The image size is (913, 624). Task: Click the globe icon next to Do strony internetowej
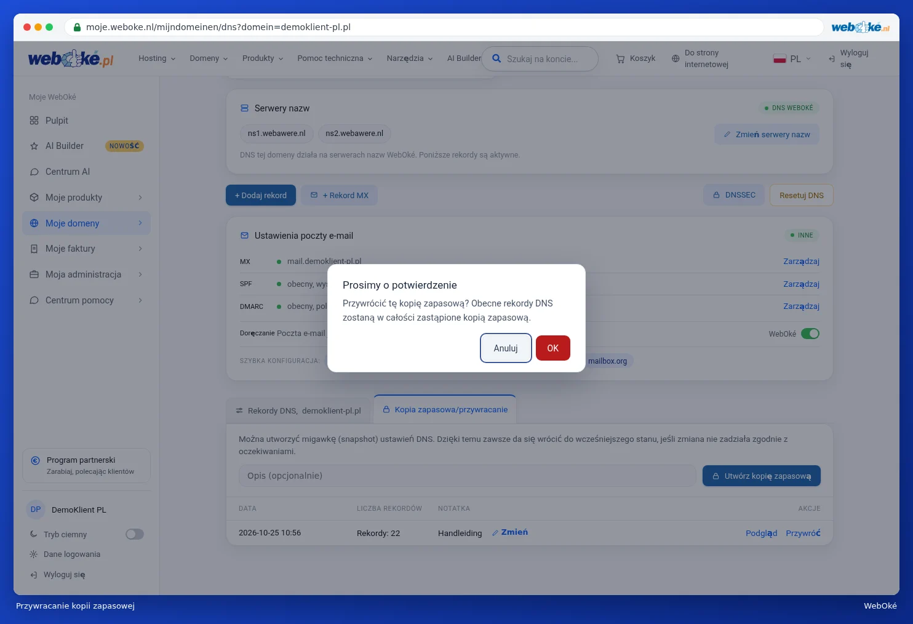(676, 59)
